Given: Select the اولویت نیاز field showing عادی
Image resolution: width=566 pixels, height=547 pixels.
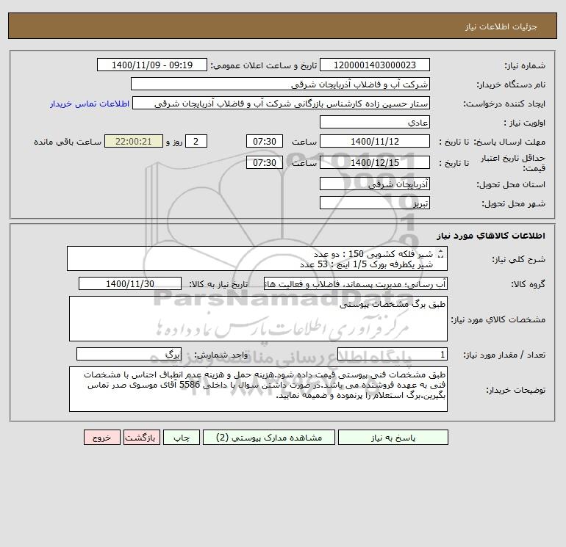Looking at the screenshot, I should [x=375, y=122].
